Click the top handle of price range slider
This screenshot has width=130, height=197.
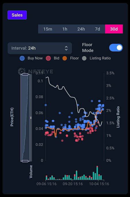pyautogui.click(x=25, y=74)
